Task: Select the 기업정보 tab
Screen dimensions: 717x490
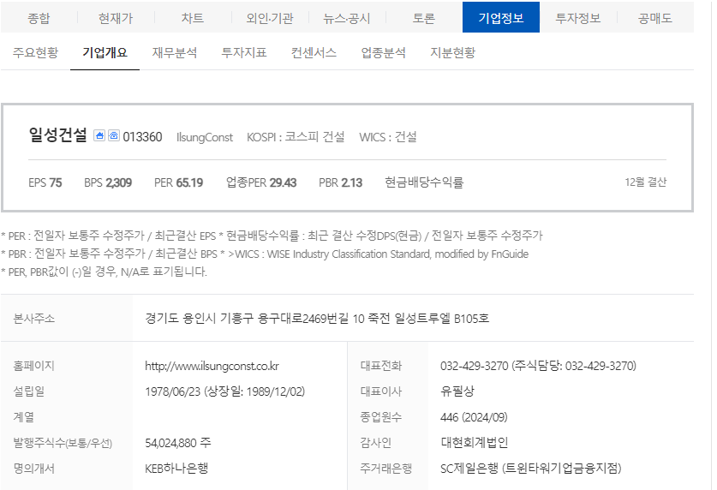Action: pos(501,18)
